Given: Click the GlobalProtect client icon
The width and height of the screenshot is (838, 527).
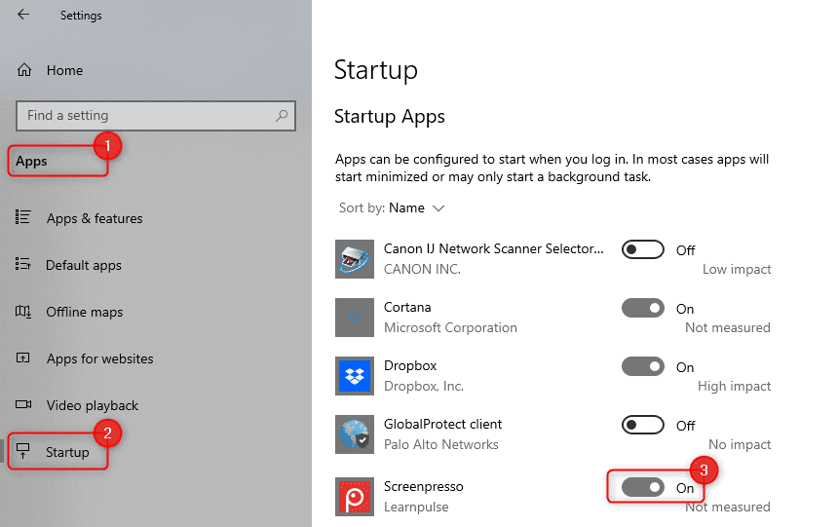Looking at the screenshot, I should [x=352, y=434].
